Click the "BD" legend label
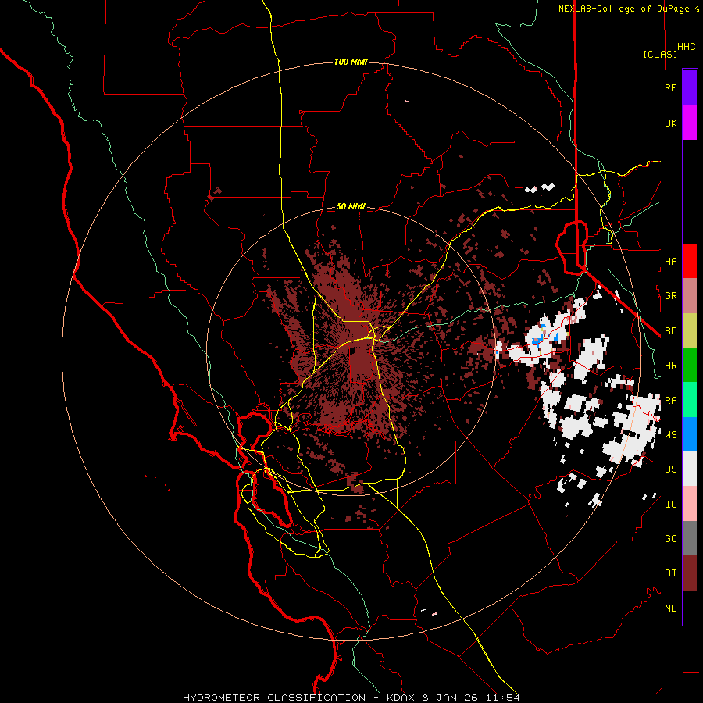This screenshot has width=703, height=703. pyautogui.click(x=670, y=331)
